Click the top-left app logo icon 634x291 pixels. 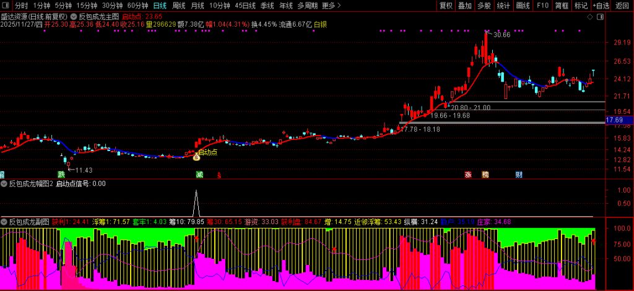(x=6, y=6)
